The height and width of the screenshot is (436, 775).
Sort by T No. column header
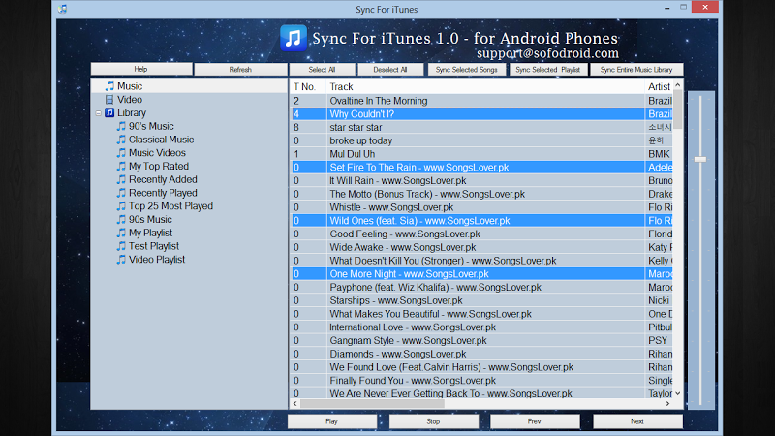pyautogui.click(x=308, y=86)
